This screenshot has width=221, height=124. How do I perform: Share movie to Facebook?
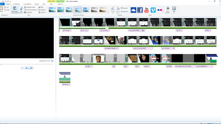click(x=140, y=10)
